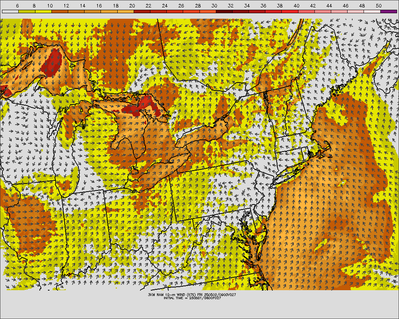399x319 pixels.
Task: Click the legend label "50"
Action: (x=378, y=5)
